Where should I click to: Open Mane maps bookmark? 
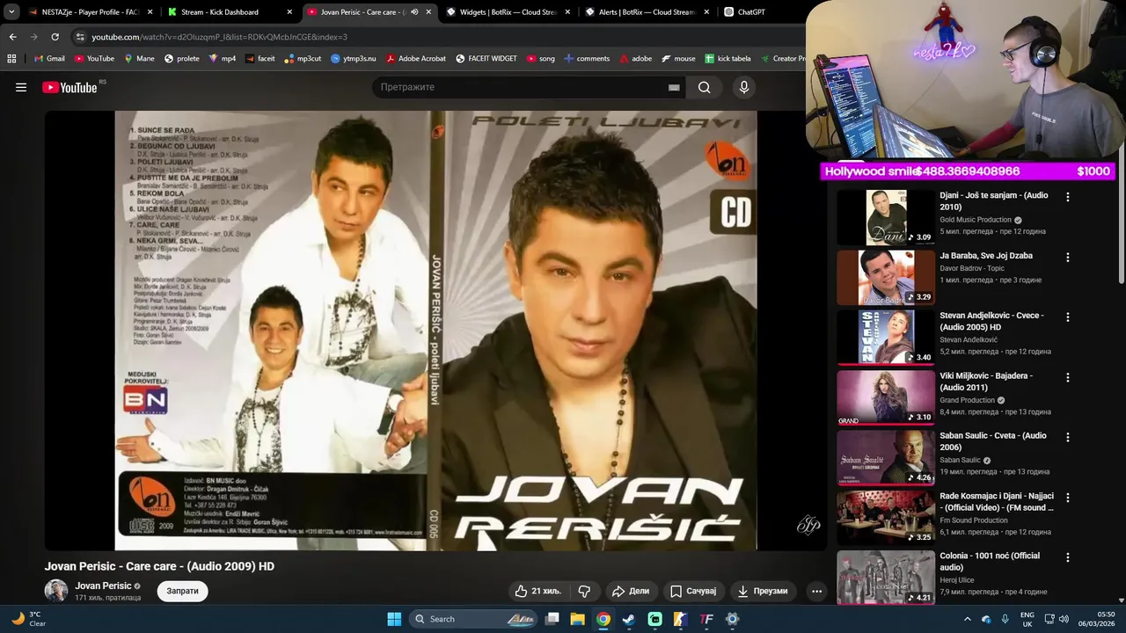[139, 59]
